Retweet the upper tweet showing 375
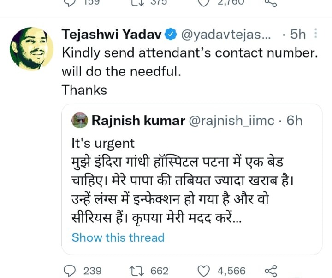Image resolution: width=332 pixels, height=278 pixels. coord(137,3)
